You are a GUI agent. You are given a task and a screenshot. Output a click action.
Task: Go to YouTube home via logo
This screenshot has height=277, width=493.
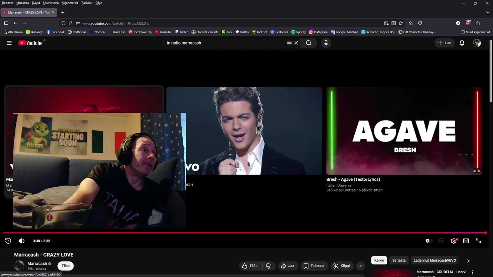click(x=30, y=43)
